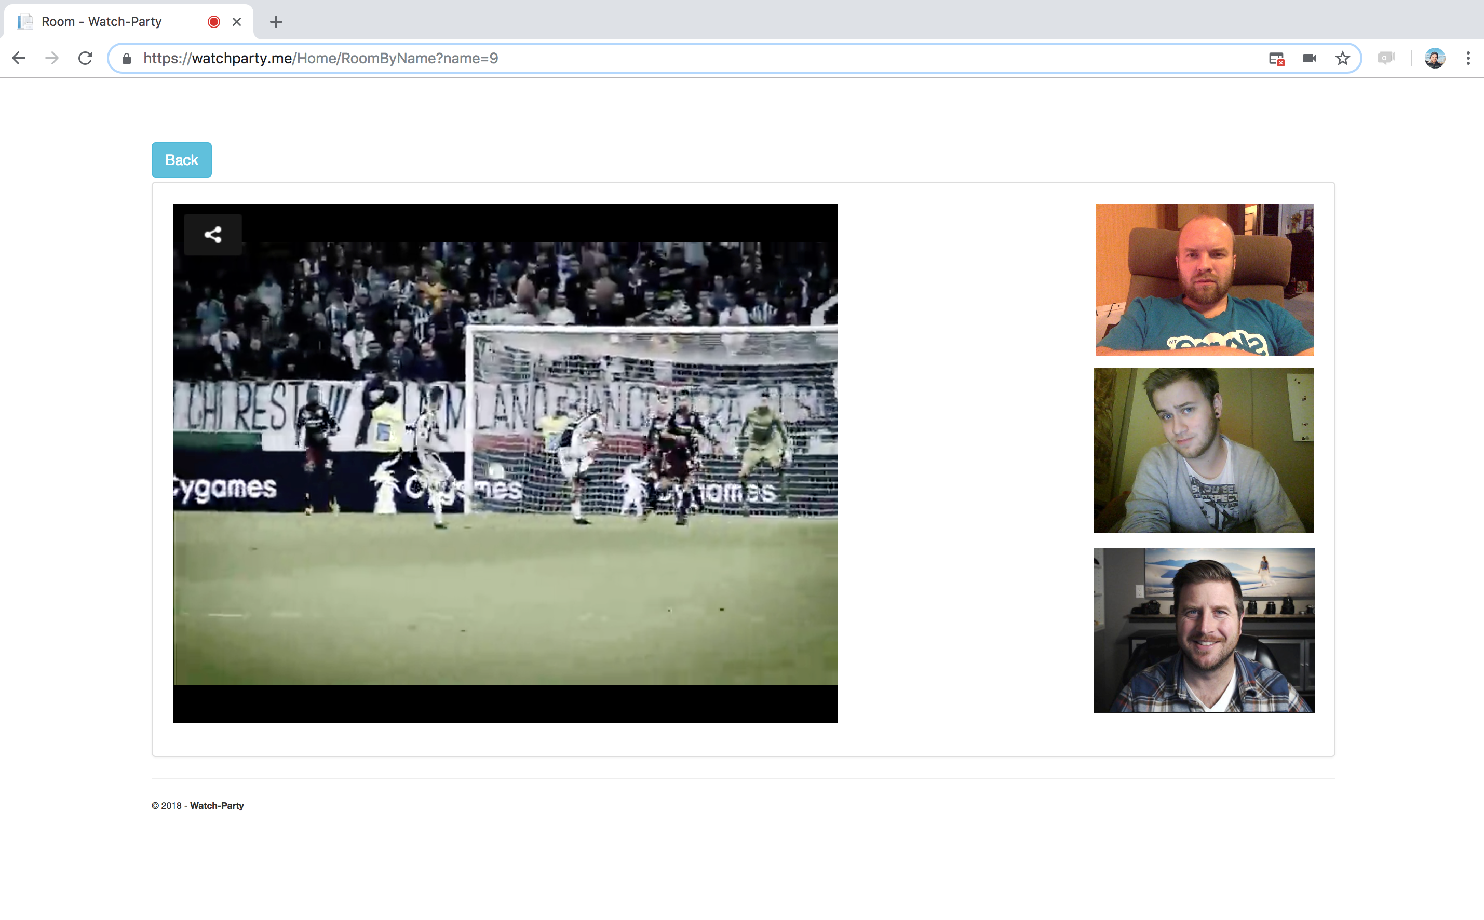
Task: Click the share icon on the video
Action: pos(212,235)
